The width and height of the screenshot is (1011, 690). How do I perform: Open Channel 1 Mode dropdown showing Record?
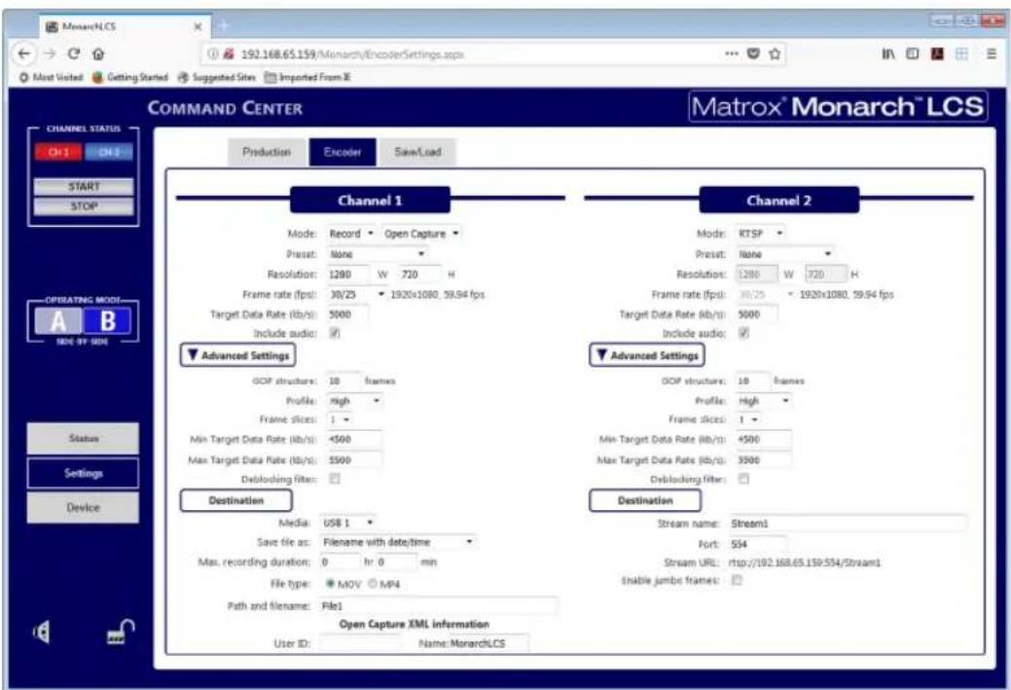tap(351, 234)
